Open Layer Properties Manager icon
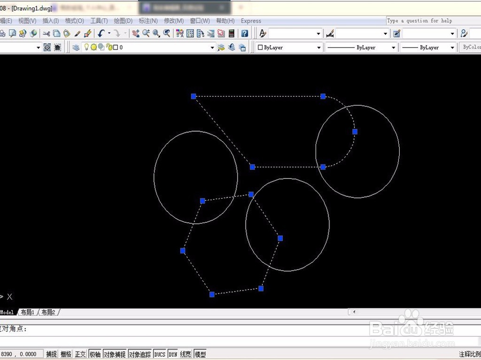Screen dimensions: 481x360 pos(76,48)
